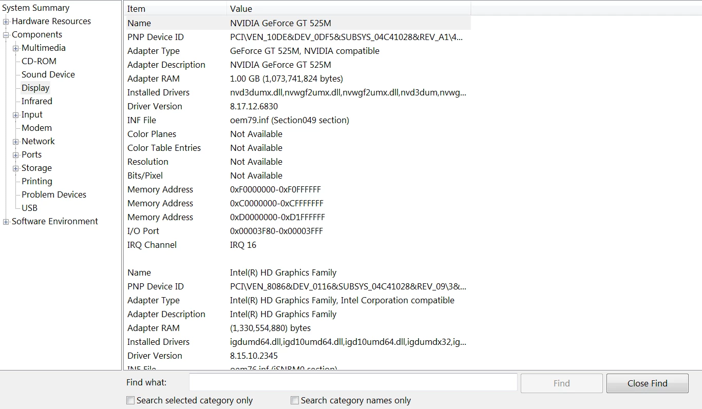The height and width of the screenshot is (409, 702).
Task: Expand the Network category
Action: 16,142
